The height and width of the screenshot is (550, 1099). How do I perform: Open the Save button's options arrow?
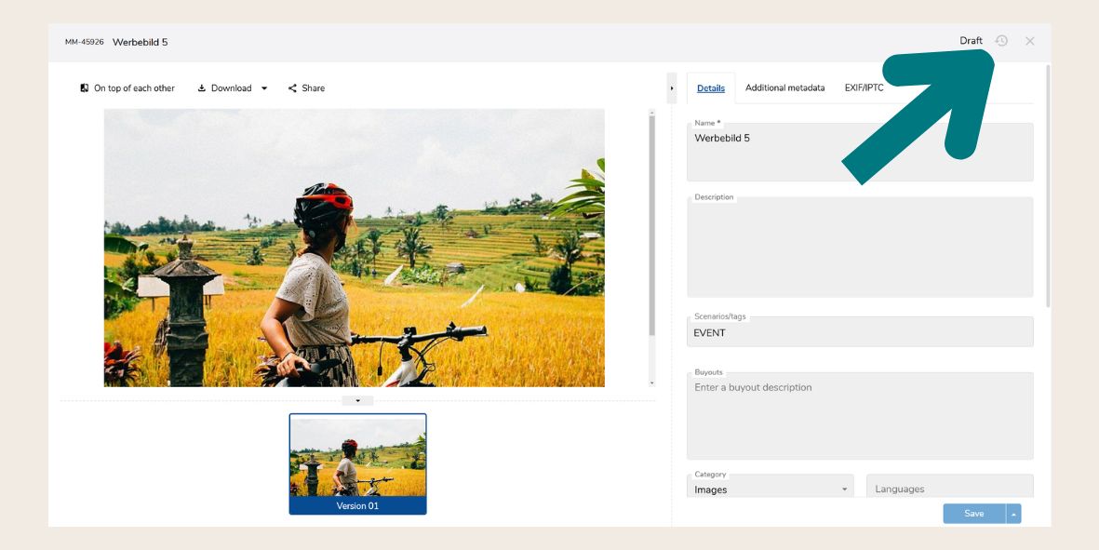tap(1013, 514)
